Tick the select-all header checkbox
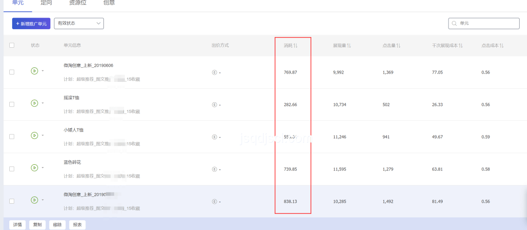The height and width of the screenshot is (230, 527). [x=12, y=45]
